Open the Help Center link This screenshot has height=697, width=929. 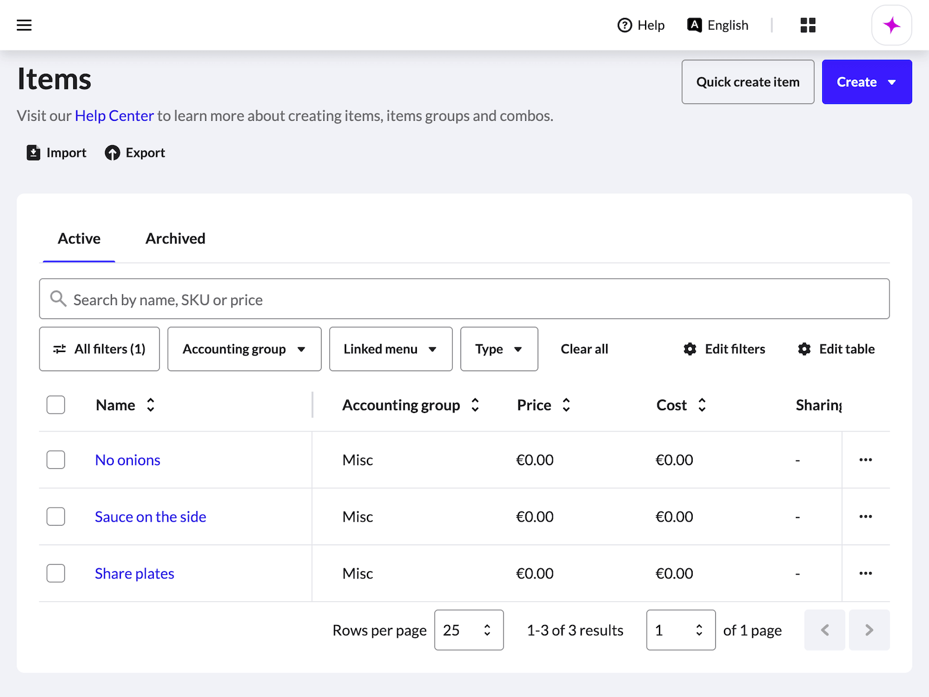point(114,116)
